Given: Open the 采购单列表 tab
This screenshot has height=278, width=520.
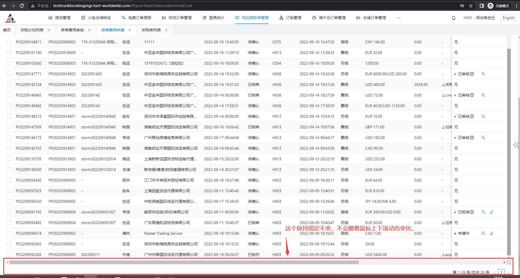Looking at the screenshot, I should click(151, 30).
